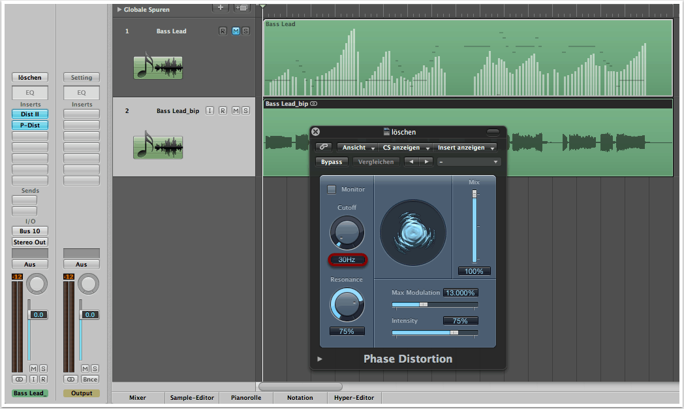684x409 pixels.
Task: Unmute the Bass Lead track
Action: 236,31
